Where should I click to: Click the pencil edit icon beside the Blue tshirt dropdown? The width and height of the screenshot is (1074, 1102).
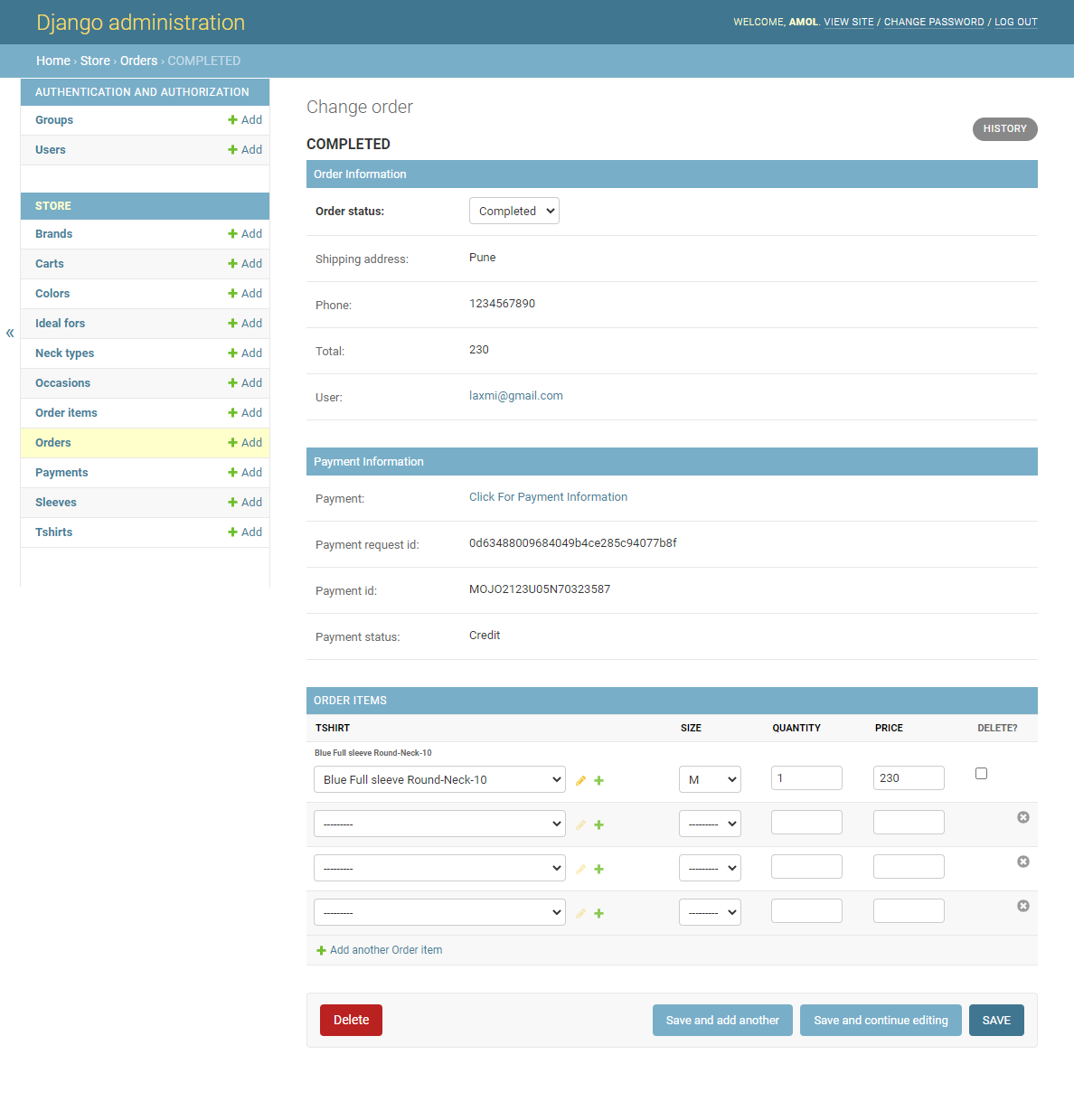580,779
